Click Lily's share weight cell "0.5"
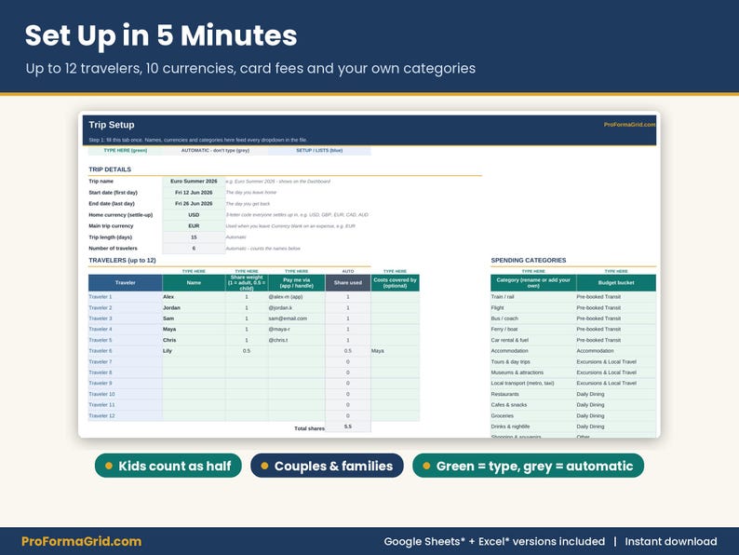739x555 pixels. [247, 351]
